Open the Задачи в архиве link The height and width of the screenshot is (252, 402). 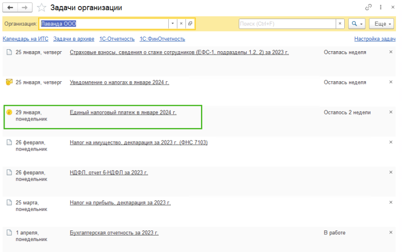point(73,39)
